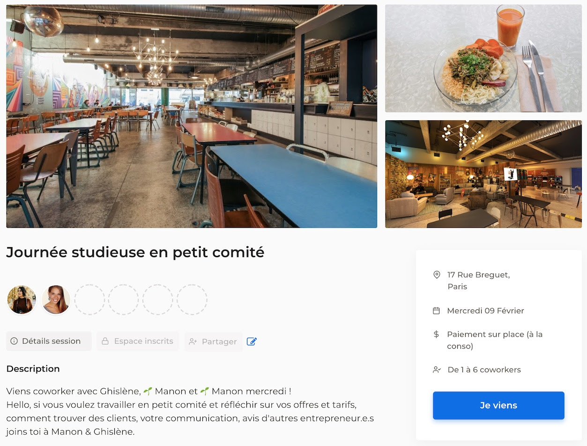Open the lounge area photo with sofas
587x446 pixels.
(x=483, y=174)
